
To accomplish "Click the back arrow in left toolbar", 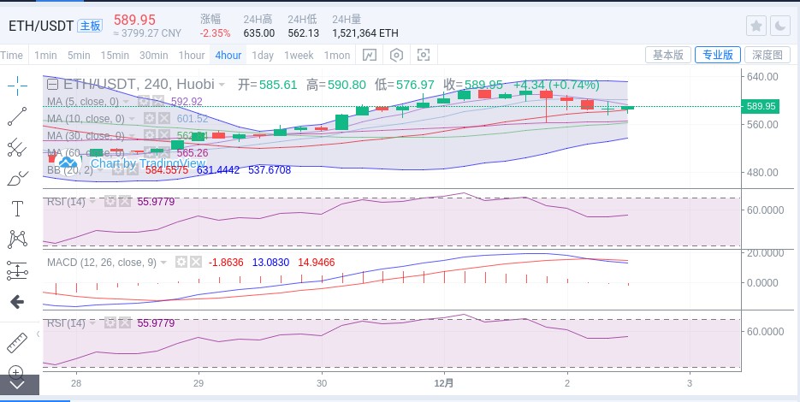I will (17, 302).
